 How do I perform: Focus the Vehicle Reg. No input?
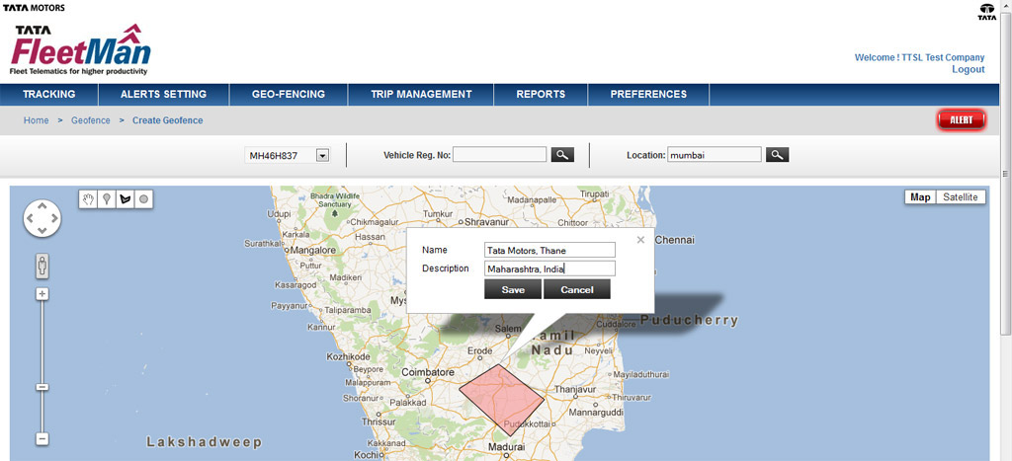click(x=499, y=155)
